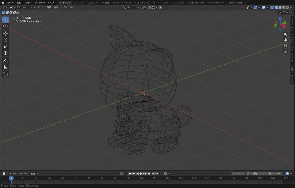
Task: Select the Measure tool
Action: tap(5, 67)
